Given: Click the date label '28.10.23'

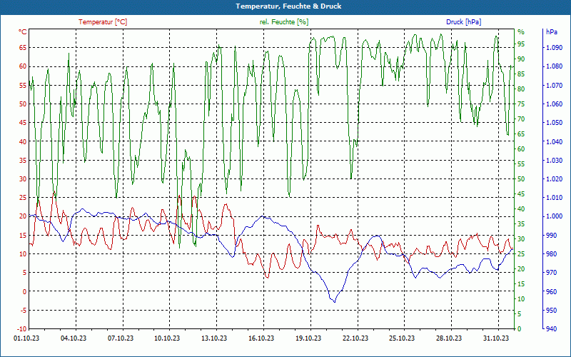Looking at the screenshot, I should [450, 338].
